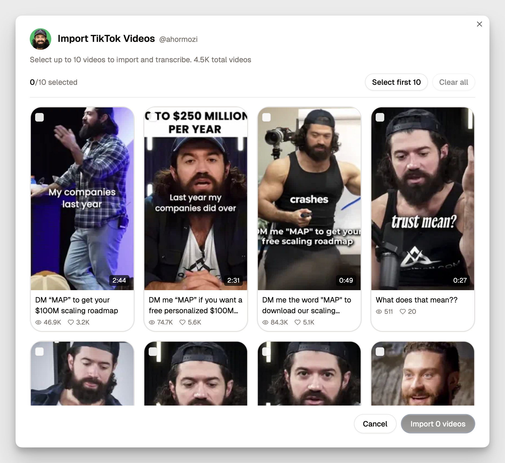
Task: Cancel the video import
Action: (x=375, y=424)
